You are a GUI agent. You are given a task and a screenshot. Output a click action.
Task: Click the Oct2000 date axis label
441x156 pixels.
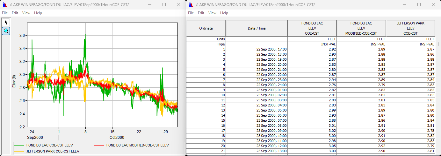(x=117, y=138)
